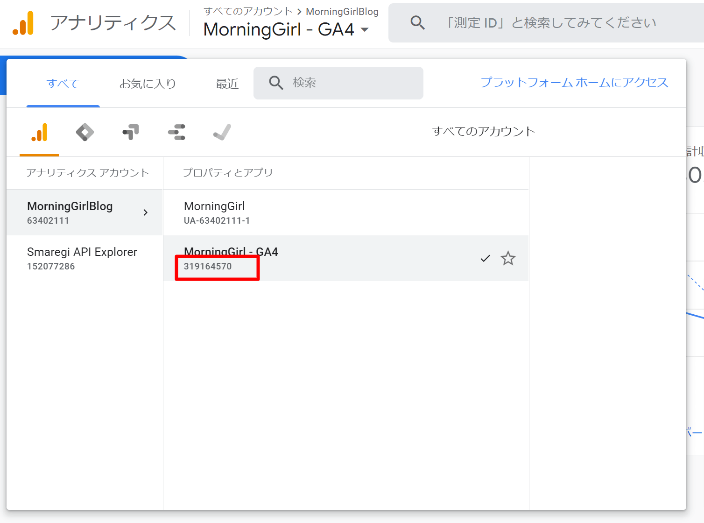Switch to Looker Studio icon
This screenshot has height=523, width=704.
point(176,132)
